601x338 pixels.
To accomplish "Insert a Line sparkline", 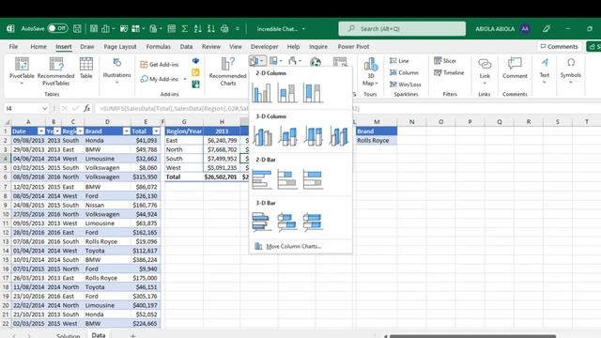I will click(399, 60).
